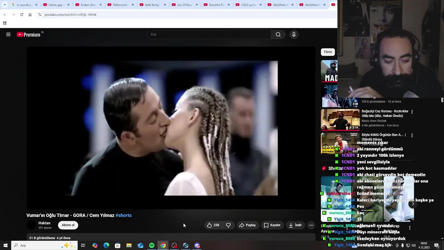The image size is (444, 250).
Task: Focus the Windows taskbar Ara search box
Action: (x=44, y=245)
